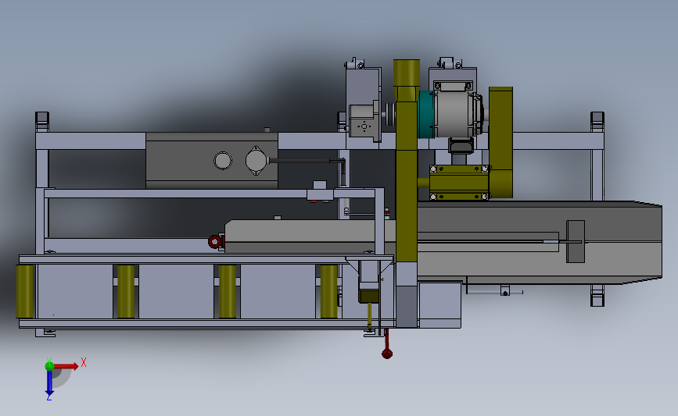Image resolution: width=678 pixels, height=416 pixels.
Task: Click the blue Z axis arrow of the triad
Action: pyautogui.click(x=49, y=382)
